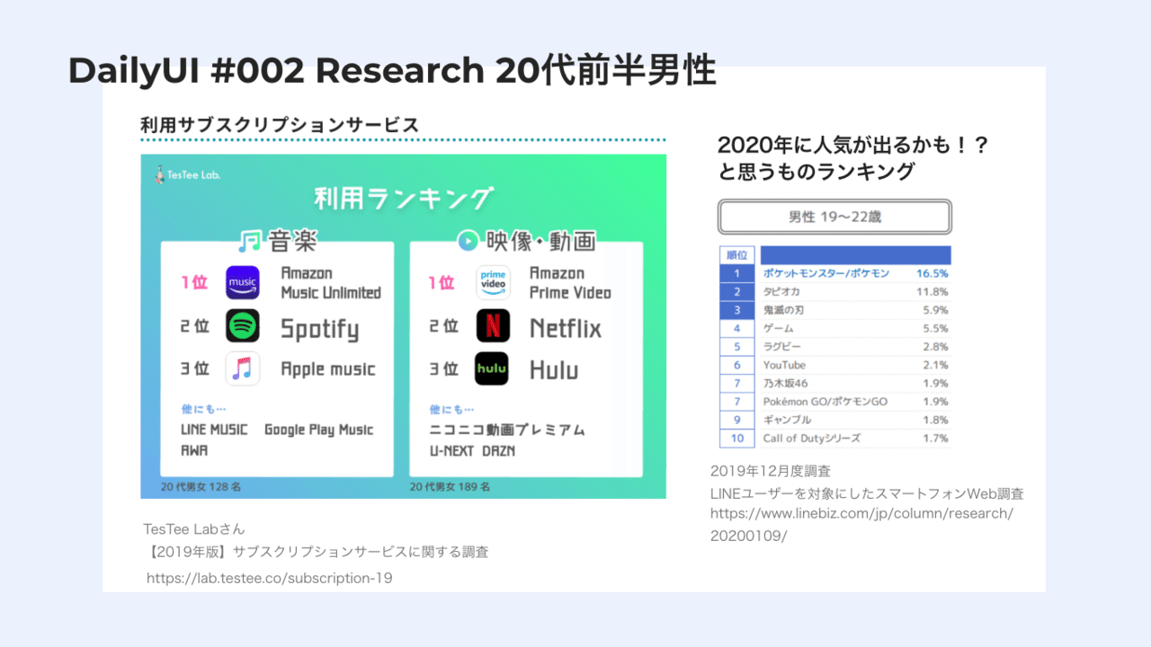This screenshot has height=647, width=1151.
Task: Click the Amazon Music Unlimited text
Action: pos(331,283)
